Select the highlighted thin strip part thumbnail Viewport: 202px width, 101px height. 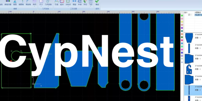(189, 90)
